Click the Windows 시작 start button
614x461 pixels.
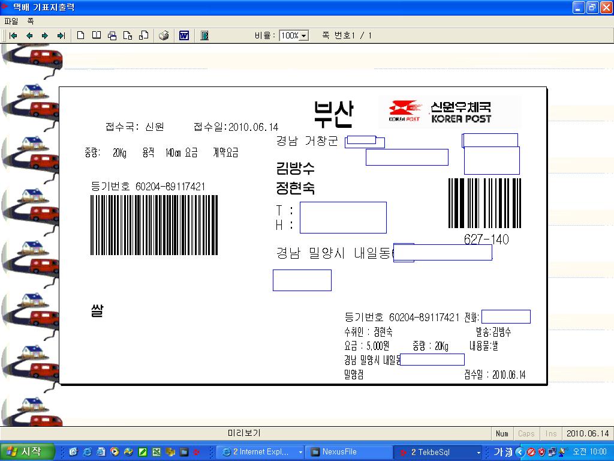tap(26, 452)
